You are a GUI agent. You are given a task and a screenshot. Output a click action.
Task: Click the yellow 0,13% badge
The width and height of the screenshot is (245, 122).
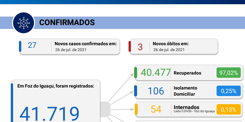tap(229, 109)
